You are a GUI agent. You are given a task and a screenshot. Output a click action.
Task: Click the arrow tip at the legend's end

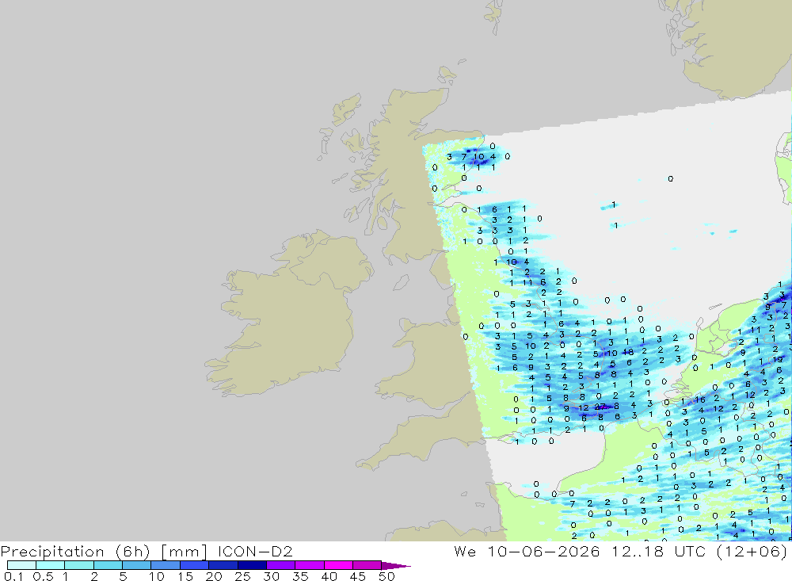pyautogui.click(x=396, y=565)
